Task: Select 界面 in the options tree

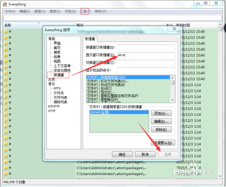Action: [x=57, y=43]
